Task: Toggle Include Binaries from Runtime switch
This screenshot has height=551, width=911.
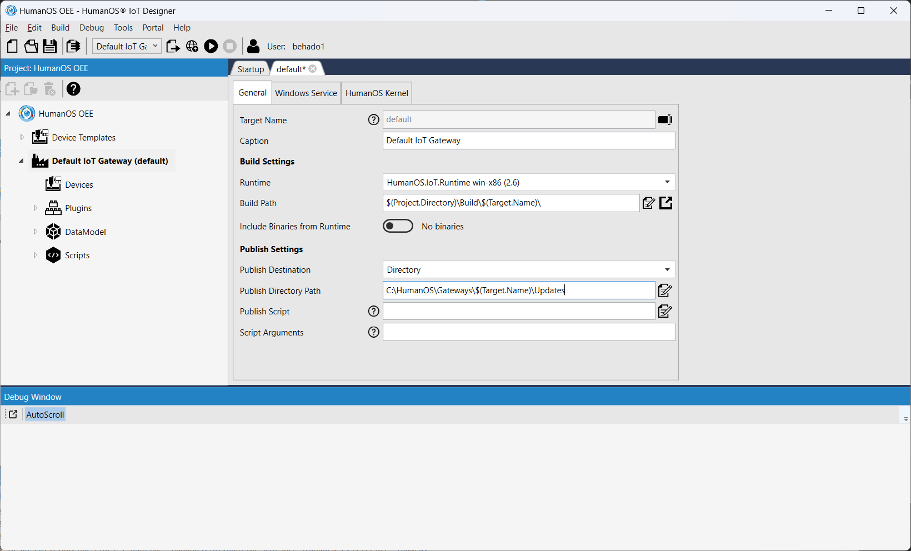Action: pos(398,226)
